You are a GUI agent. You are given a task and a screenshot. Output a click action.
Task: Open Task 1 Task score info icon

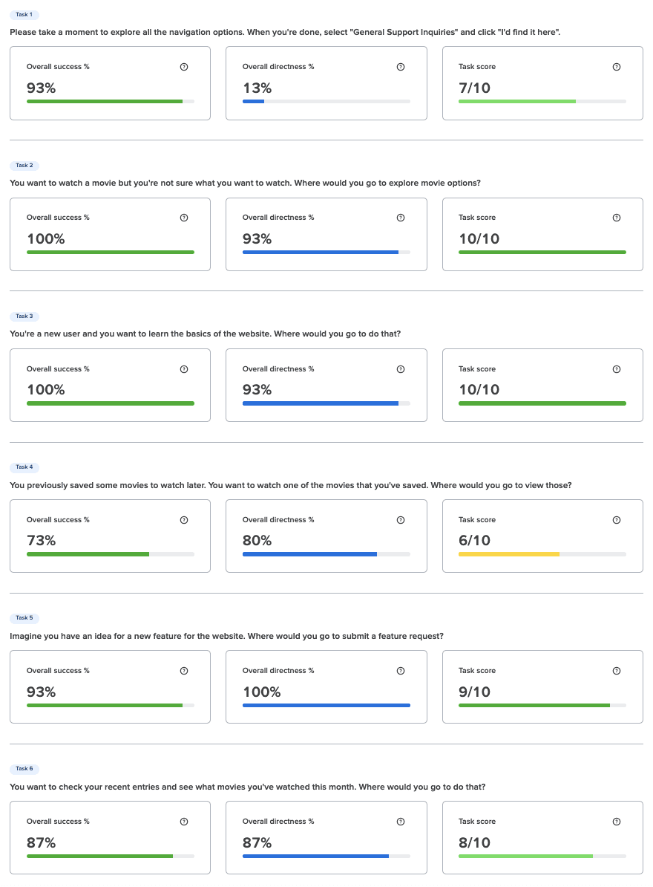(x=617, y=67)
